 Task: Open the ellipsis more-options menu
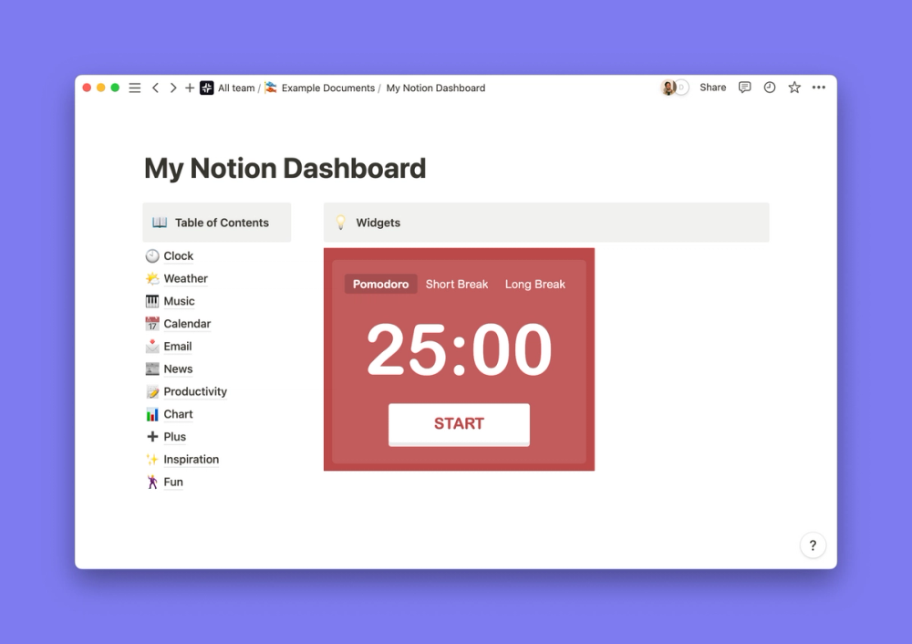click(818, 87)
